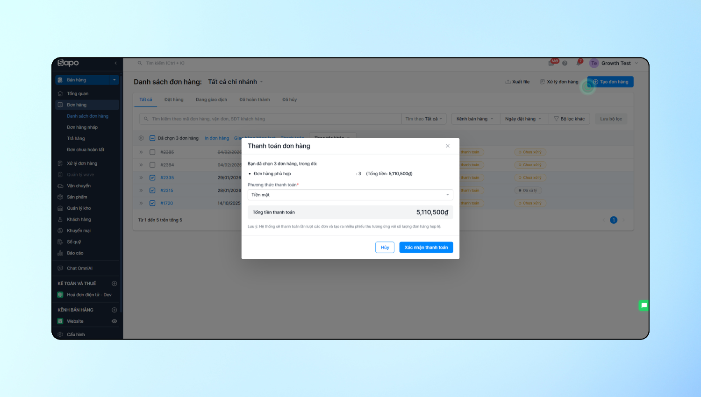Screen dimensions: 701x397
Task: Open table column settings gear icon
Action: (141, 138)
